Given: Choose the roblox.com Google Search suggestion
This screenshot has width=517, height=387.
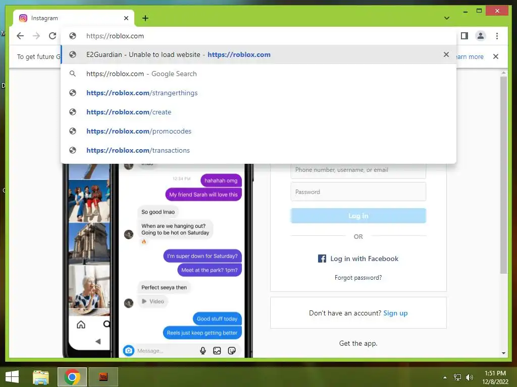Looking at the screenshot, I should [x=259, y=74].
